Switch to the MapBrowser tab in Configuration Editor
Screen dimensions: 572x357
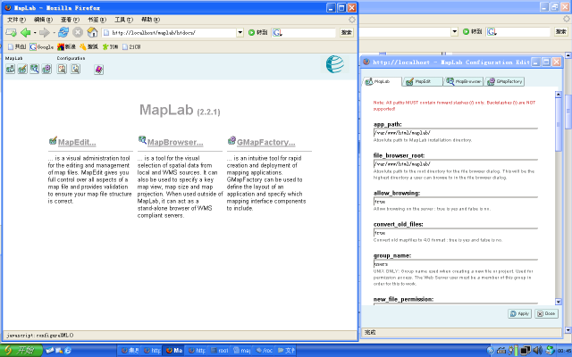click(463, 81)
